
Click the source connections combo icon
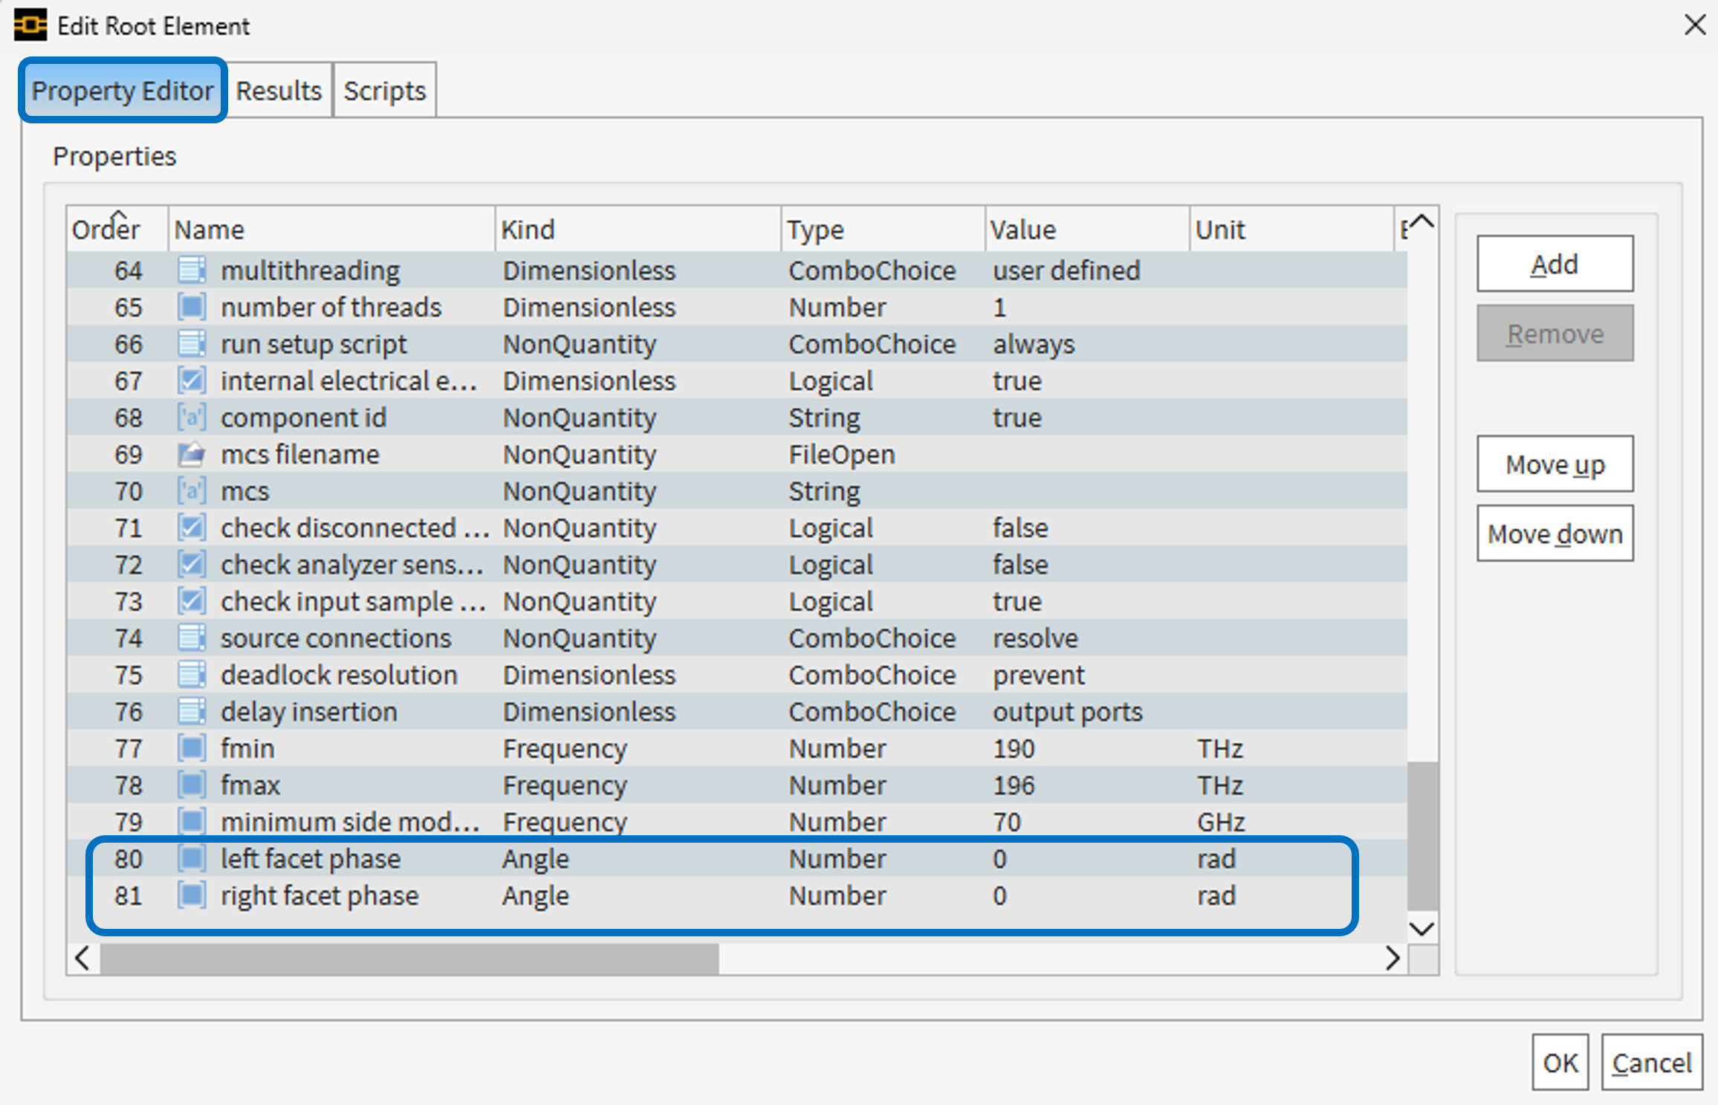pos(192,638)
